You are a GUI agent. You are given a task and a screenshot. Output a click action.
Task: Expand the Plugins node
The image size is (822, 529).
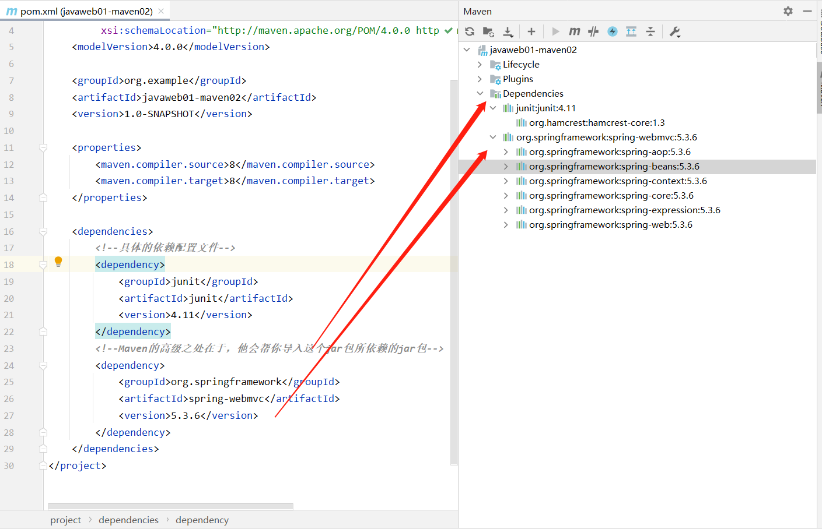480,79
